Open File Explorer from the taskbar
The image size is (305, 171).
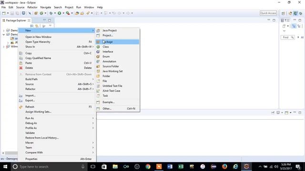115,167
